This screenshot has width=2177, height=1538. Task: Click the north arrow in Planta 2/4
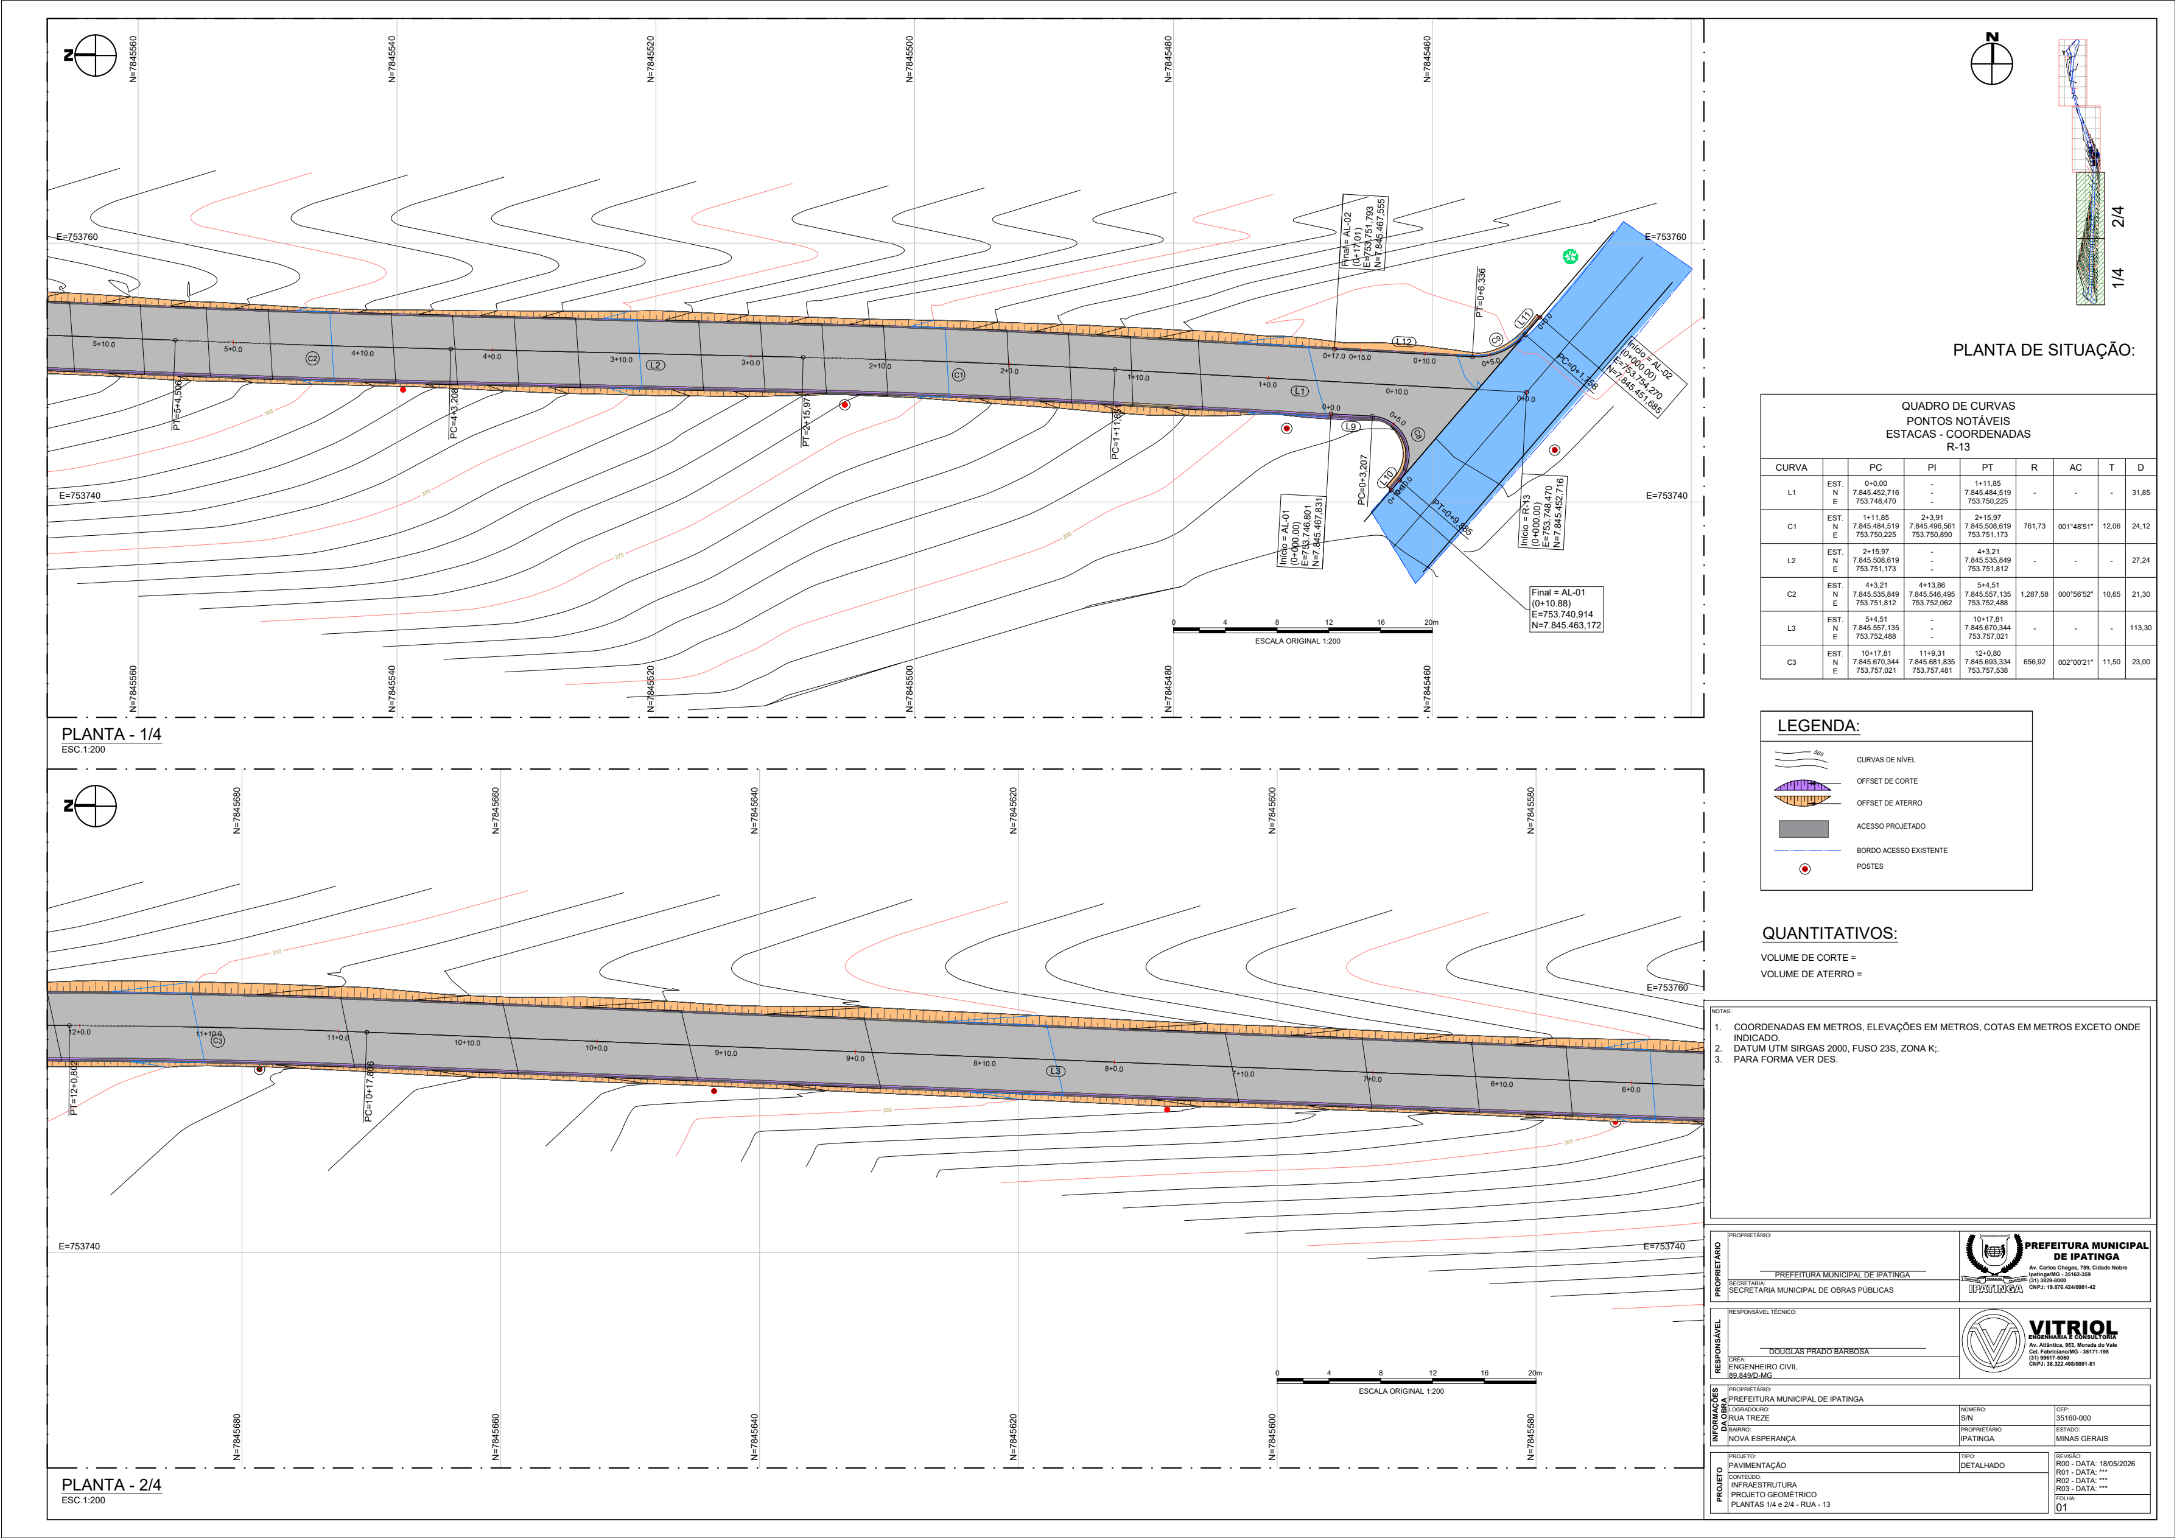pyautogui.click(x=91, y=806)
